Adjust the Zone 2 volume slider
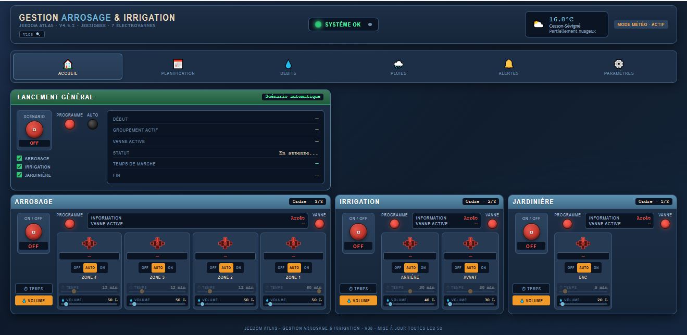 click(225, 304)
